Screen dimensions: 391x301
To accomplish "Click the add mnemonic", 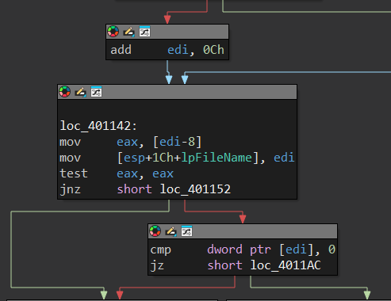I will (x=121, y=50).
